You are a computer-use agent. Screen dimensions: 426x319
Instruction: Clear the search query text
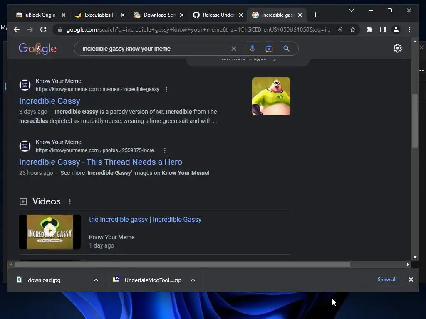point(234,49)
